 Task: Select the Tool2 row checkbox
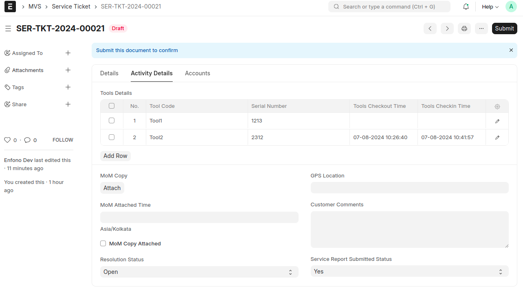(x=112, y=138)
